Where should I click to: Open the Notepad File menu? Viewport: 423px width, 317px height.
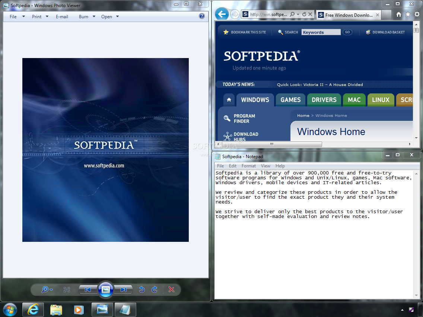(220, 166)
